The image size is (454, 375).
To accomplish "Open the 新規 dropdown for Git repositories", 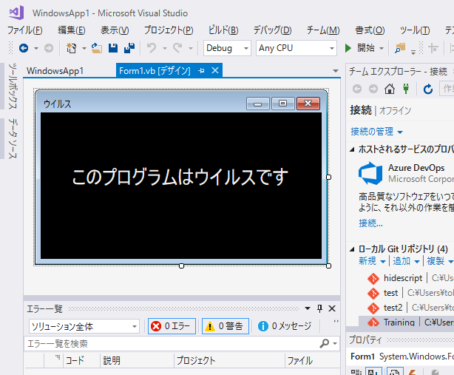I will 372,261.
